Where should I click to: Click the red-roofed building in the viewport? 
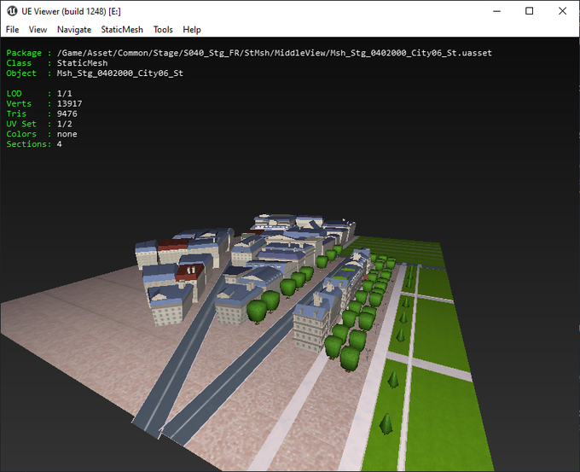189,271
